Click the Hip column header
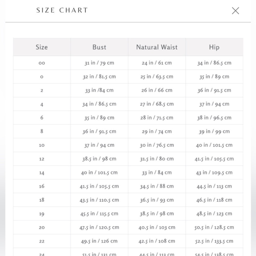The image size is (256, 256). tap(214, 47)
